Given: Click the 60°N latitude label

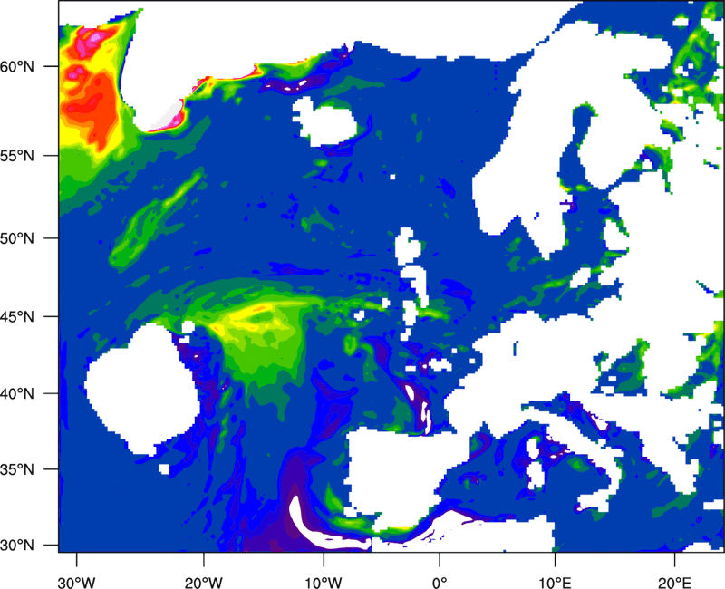Looking at the screenshot, I should tap(17, 66).
